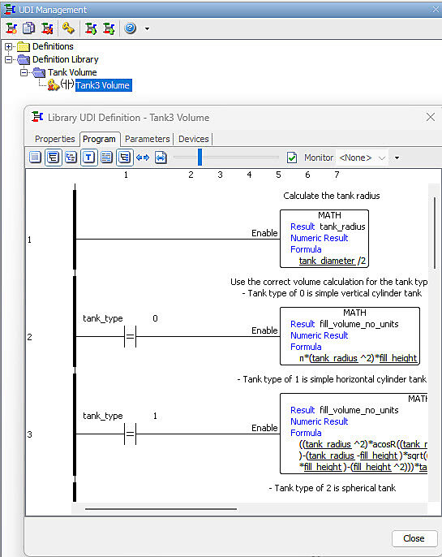Viewport: 442px width, 557px height.
Task: Click the delete definition icon with red X
Action: click(47, 28)
